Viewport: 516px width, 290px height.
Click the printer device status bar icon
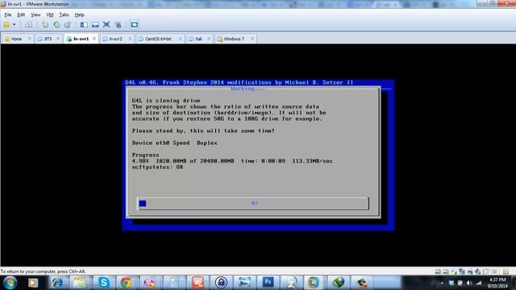pyautogui.click(x=470, y=271)
